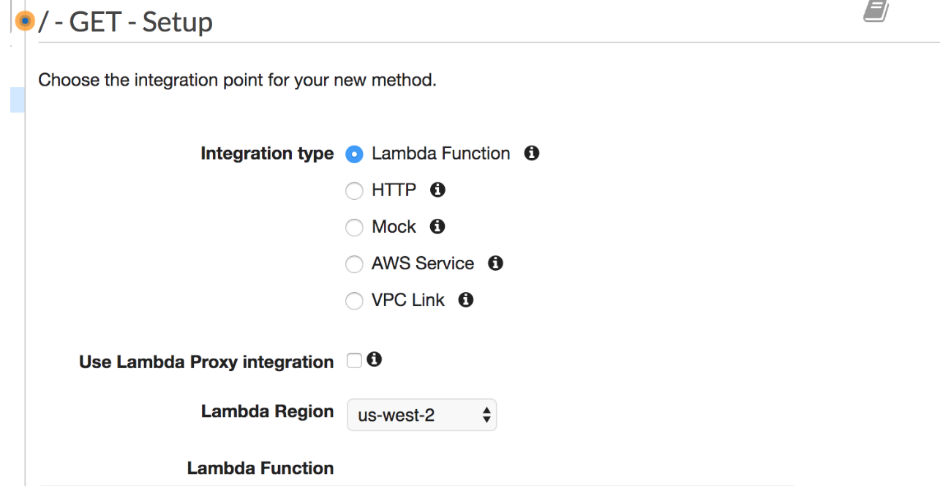Click the 'Integration type' label
Viewport: 940px width, 486px height.
(267, 154)
